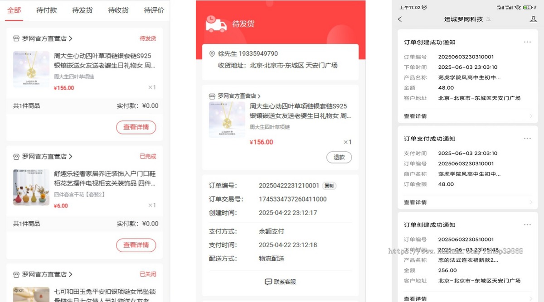Open more options on first 订单创建成功通知 card
The image size is (544, 302).
pos(527,42)
